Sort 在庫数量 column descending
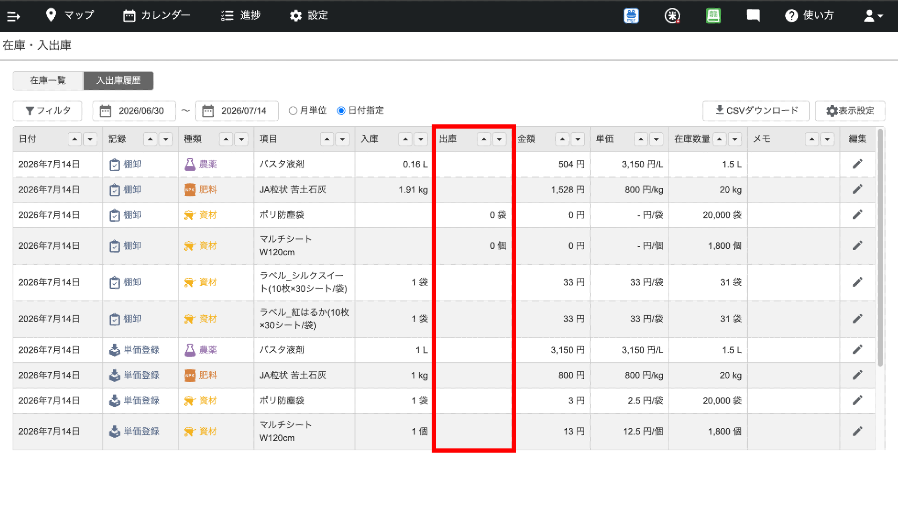The height and width of the screenshot is (505, 898). coord(735,139)
